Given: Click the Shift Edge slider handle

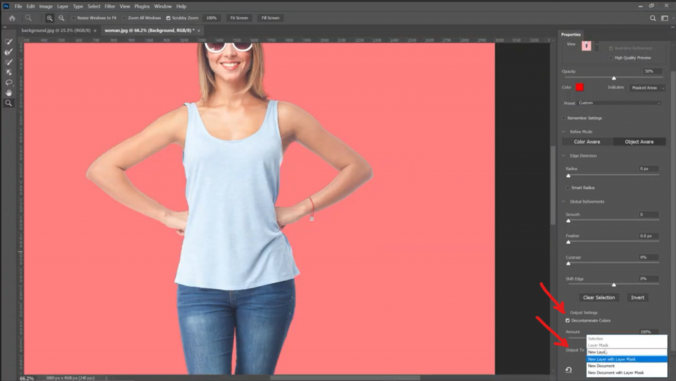Looking at the screenshot, I should click(x=614, y=285).
